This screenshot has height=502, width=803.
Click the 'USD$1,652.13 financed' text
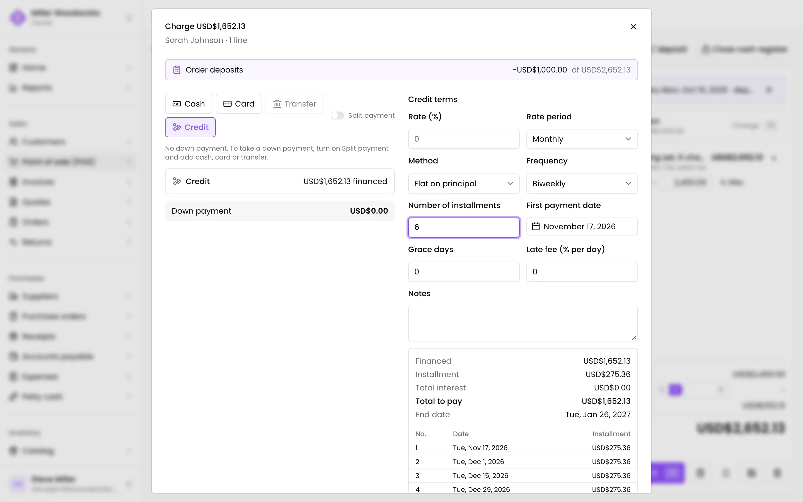(x=345, y=181)
